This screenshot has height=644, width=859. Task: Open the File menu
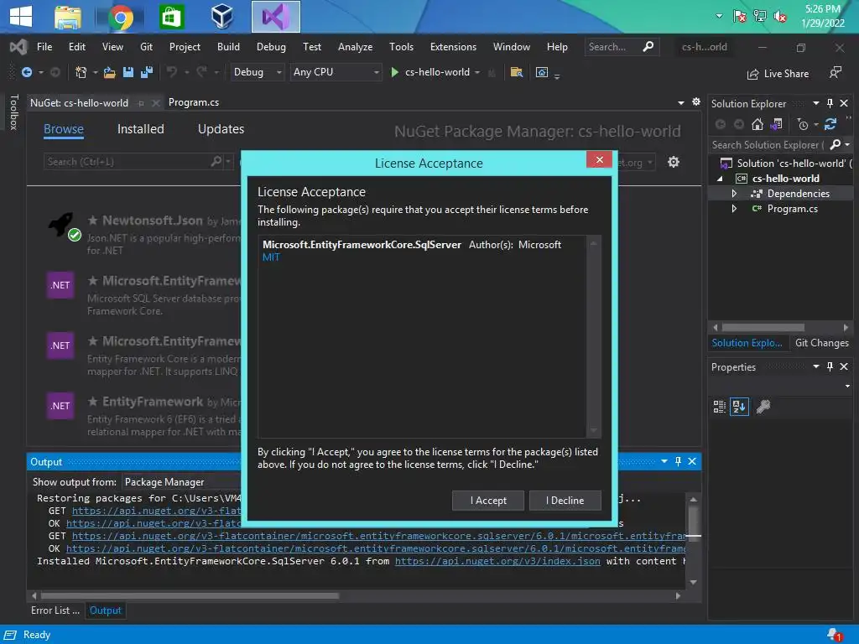[x=44, y=47]
